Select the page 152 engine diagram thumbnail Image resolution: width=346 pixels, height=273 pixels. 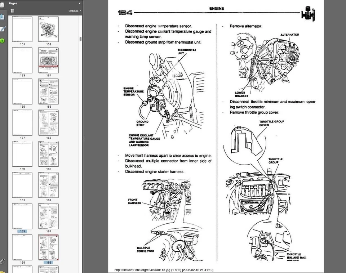[48, 29]
